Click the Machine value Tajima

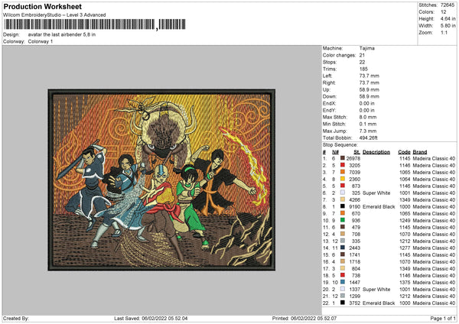366,48
